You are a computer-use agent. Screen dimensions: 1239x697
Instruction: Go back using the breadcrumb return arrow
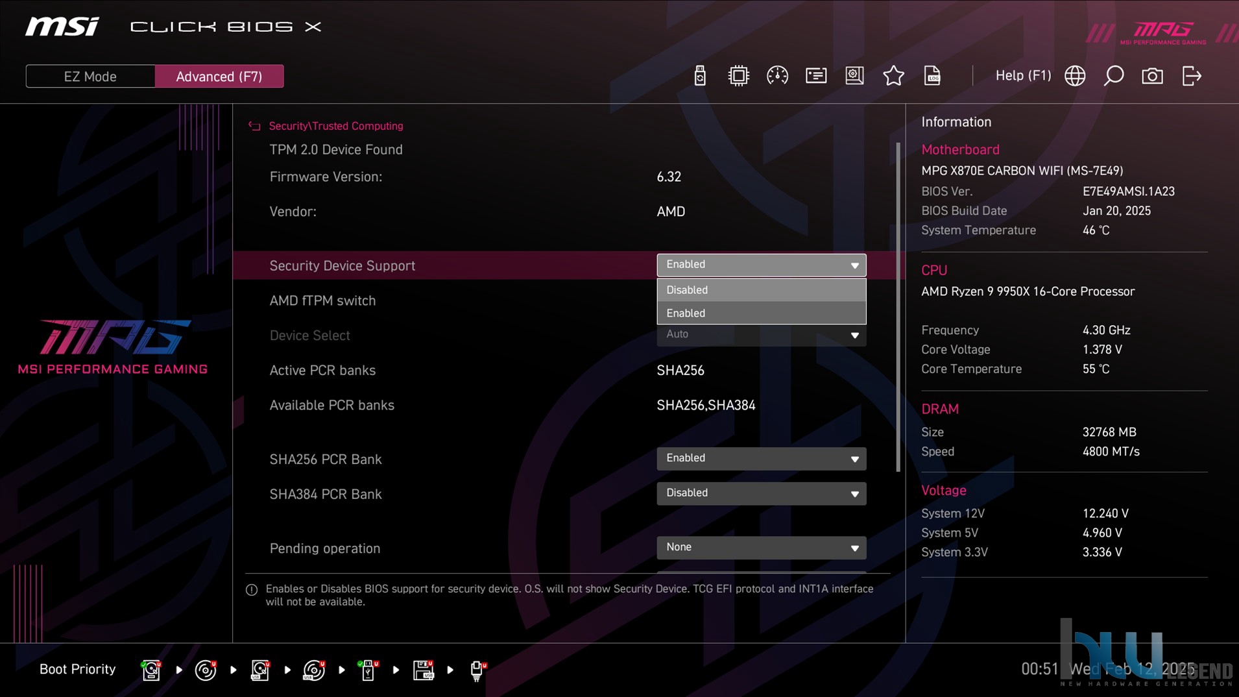254,126
